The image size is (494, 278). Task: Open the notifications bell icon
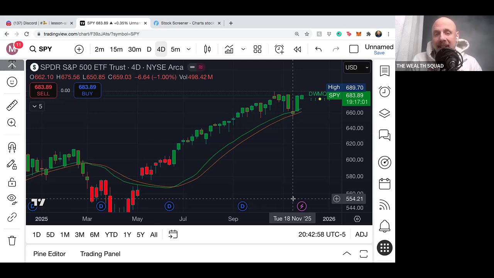[384, 226]
